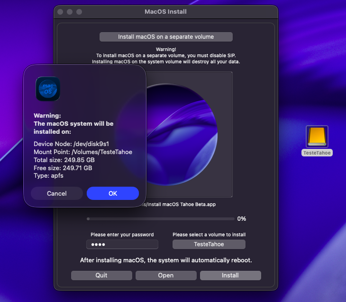Click the Device Node /dev/disk9s1 text

71,144
